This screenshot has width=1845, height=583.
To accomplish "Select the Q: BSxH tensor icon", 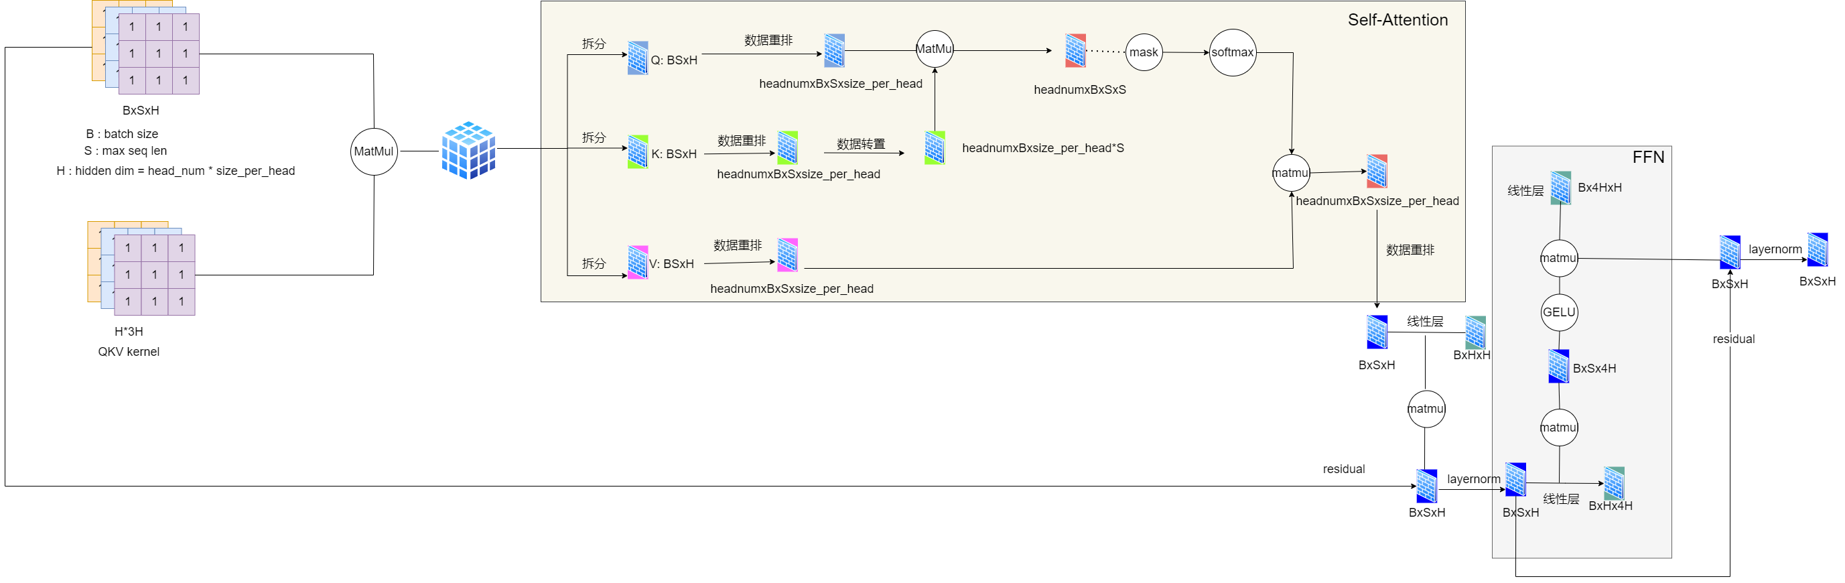I will [x=637, y=58].
